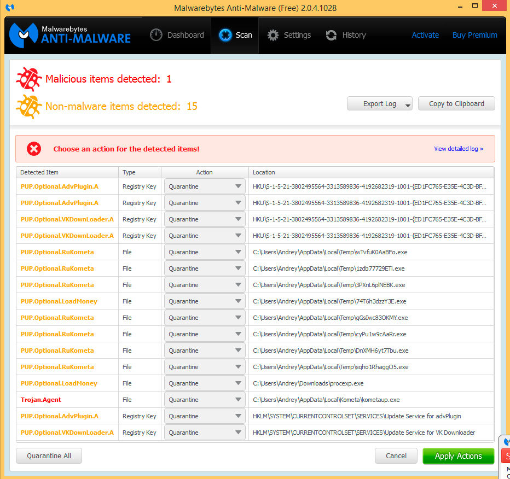This screenshot has height=479, width=510.
Task: Select qGsIwc83OKMY.exe location text
Action: tap(330, 318)
